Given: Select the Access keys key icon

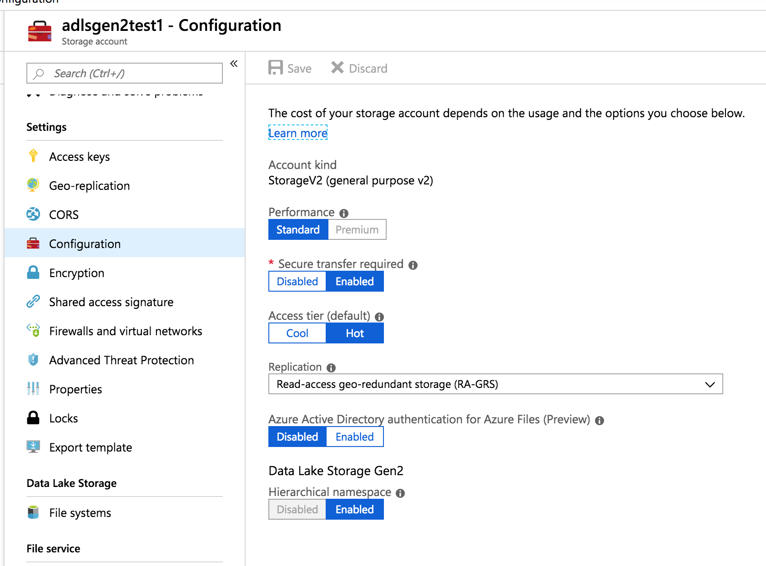Looking at the screenshot, I should pos(33,156).
